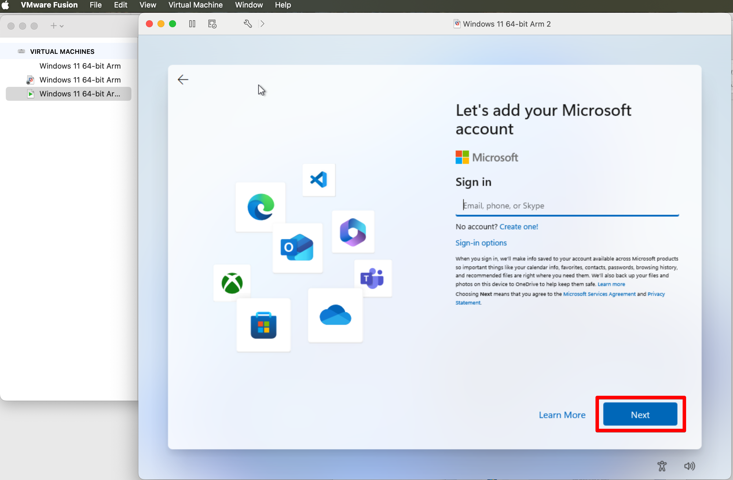Click the suspend/pause VM toolbar icon
The height and width of the screenshot is (480, 733).
pyautogui.click(x=192, y=24)
